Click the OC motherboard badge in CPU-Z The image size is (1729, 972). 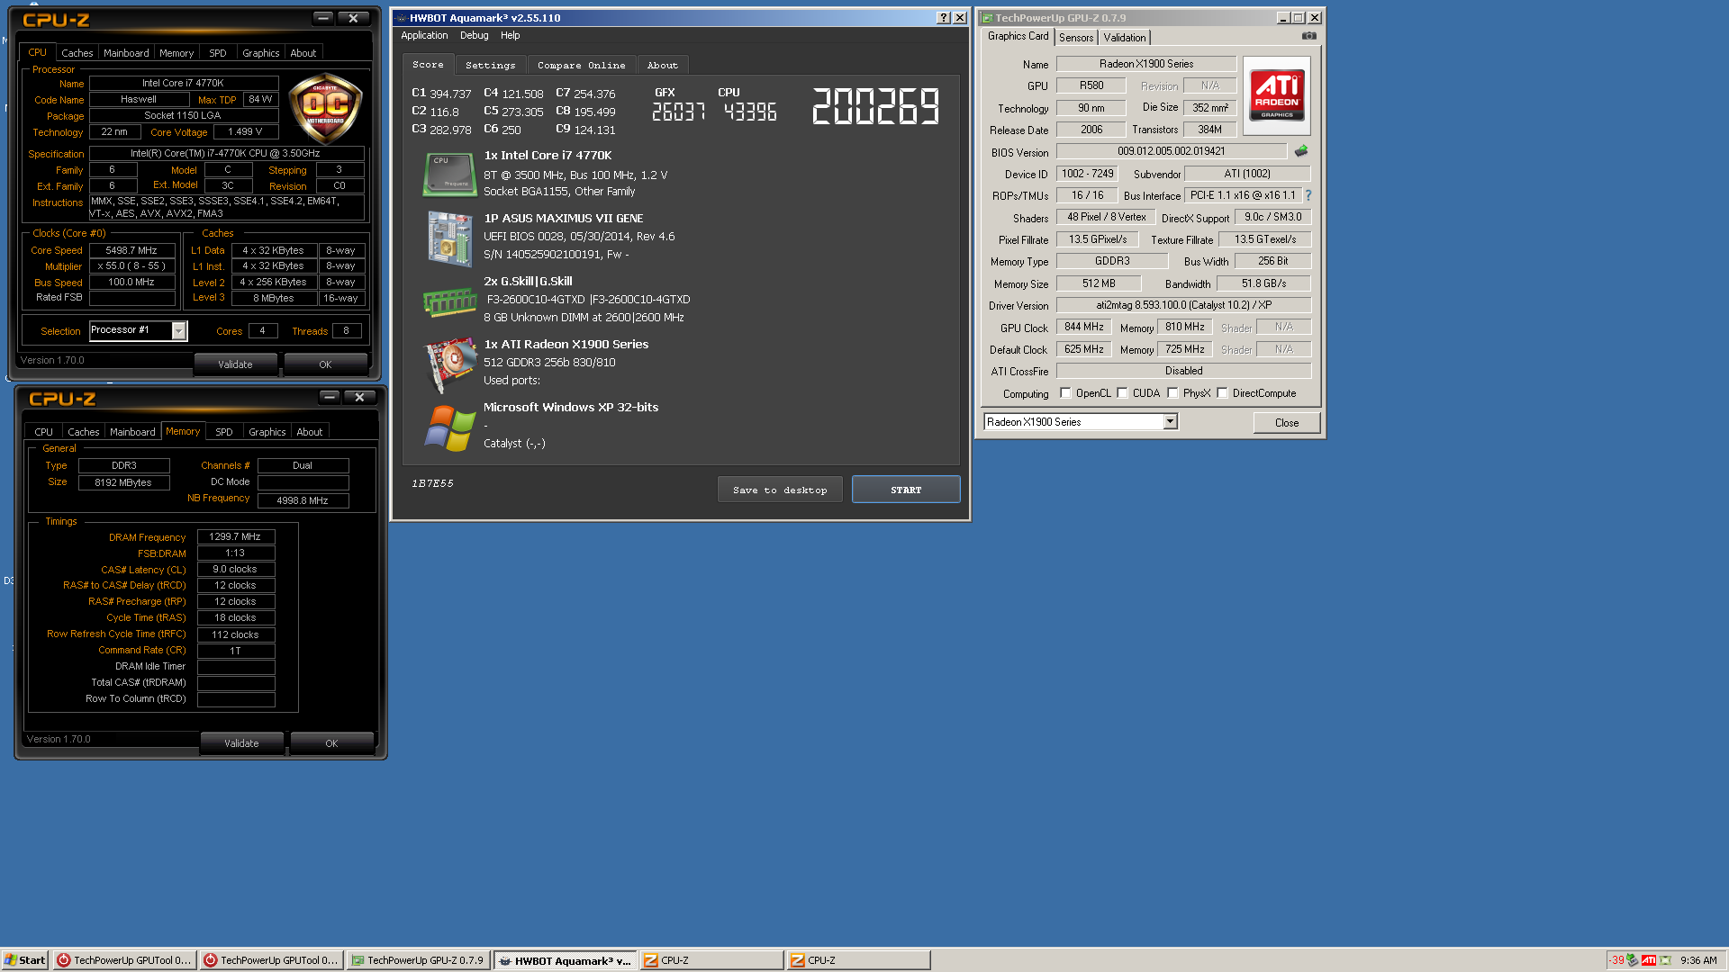point(325,108)
